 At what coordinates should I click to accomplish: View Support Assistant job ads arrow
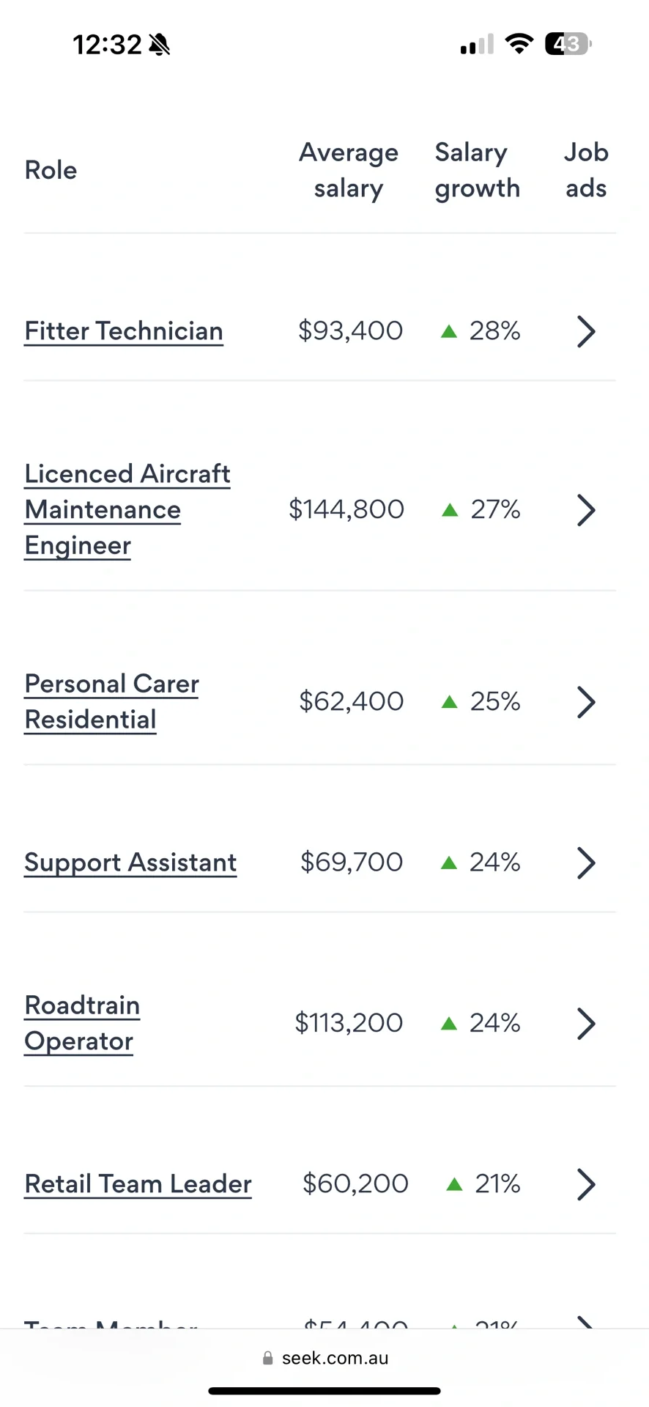pyautogui.click(x=586, y=863)
